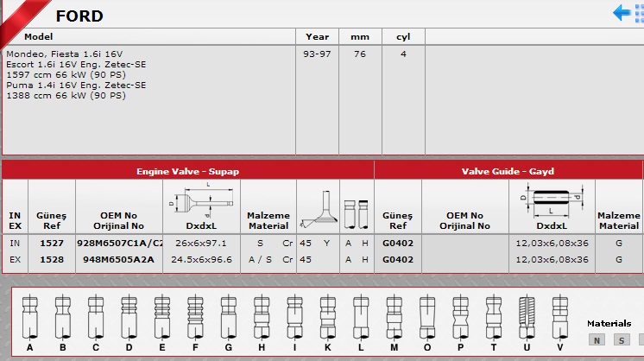Viewport: 644px width, 361px height.
Task: Click valve stem tip type H icon
Action: point(261,317)
